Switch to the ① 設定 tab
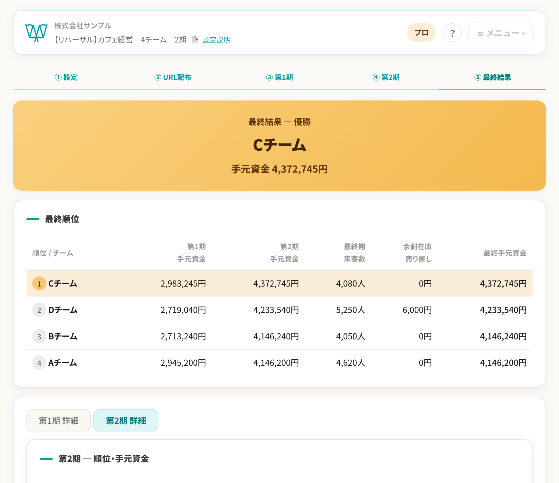559x483 pixels. pyautogui.click(x=66, y=77)
